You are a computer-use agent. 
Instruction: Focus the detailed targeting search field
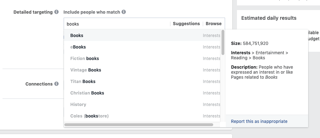click(118, 24)
